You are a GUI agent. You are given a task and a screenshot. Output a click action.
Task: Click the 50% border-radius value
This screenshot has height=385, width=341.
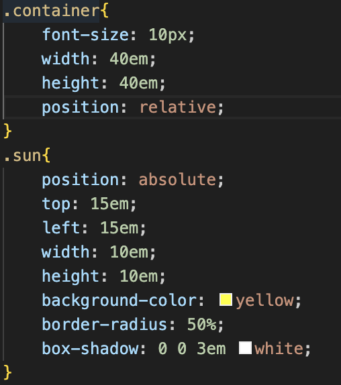point(202,324)
